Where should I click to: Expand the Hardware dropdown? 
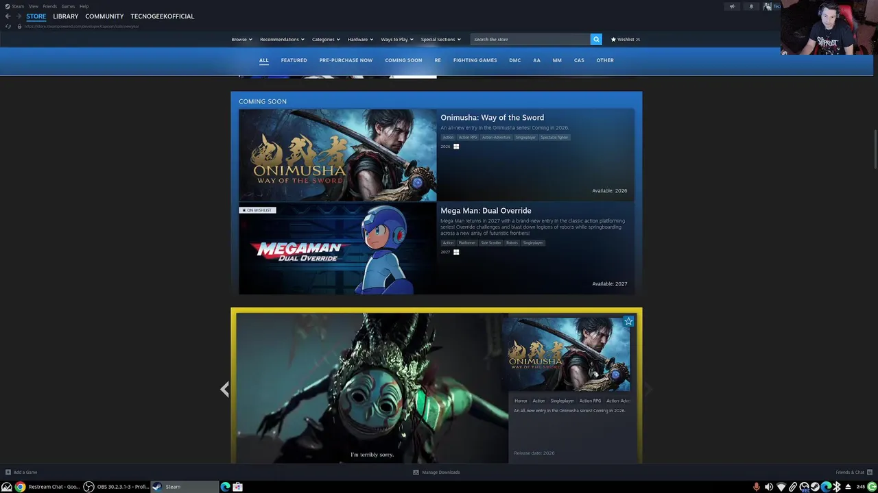click(360, 39)
